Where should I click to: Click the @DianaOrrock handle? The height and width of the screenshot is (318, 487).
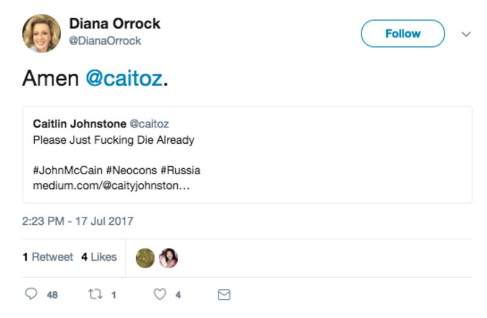pyautogui.click(x=105, y=41)
